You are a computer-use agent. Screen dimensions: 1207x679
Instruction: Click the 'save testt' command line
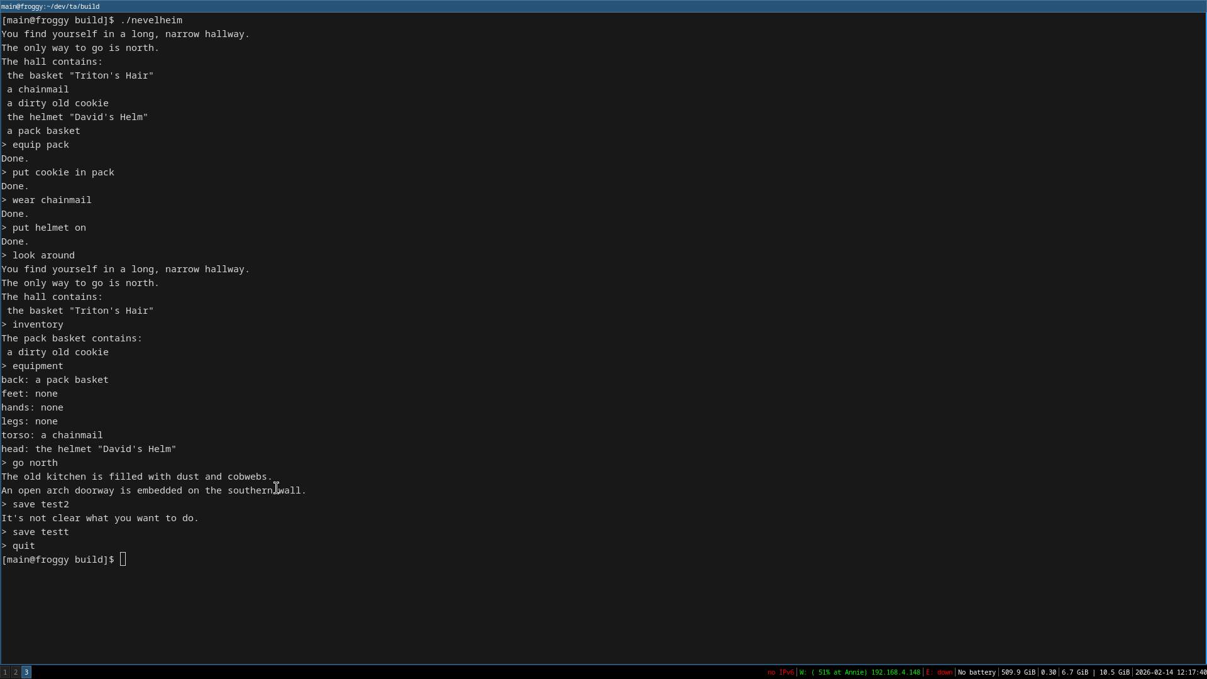click(x=40, y=532)
